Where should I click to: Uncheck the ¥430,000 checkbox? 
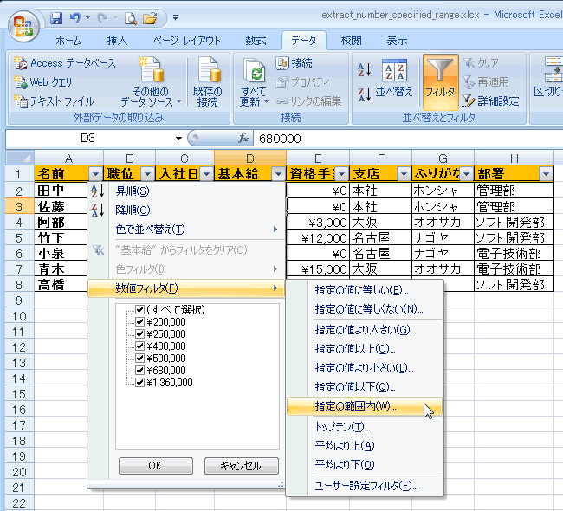[140, 346]
